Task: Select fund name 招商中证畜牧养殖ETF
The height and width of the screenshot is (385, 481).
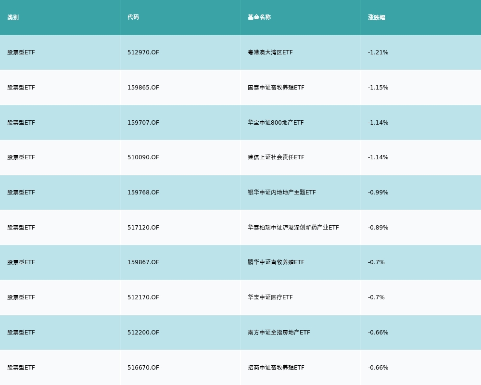Action: coord(276,368)
